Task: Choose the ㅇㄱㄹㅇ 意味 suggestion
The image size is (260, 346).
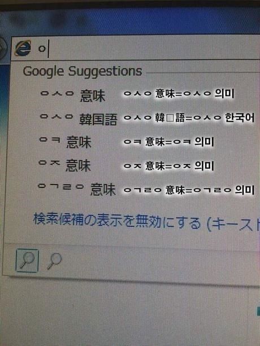Action: point(76,189)
